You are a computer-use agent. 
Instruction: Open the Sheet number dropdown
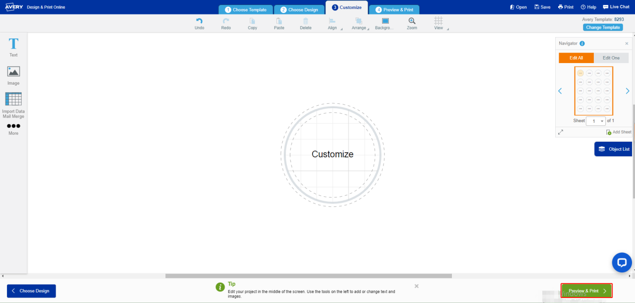point(596,121)
